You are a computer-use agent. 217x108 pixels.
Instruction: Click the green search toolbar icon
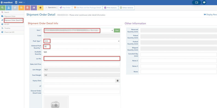point(3,8)
